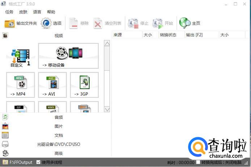Open the 皮肤 skin menu
251x167 pixels.
pyautogui.click(x=23, y=12)
